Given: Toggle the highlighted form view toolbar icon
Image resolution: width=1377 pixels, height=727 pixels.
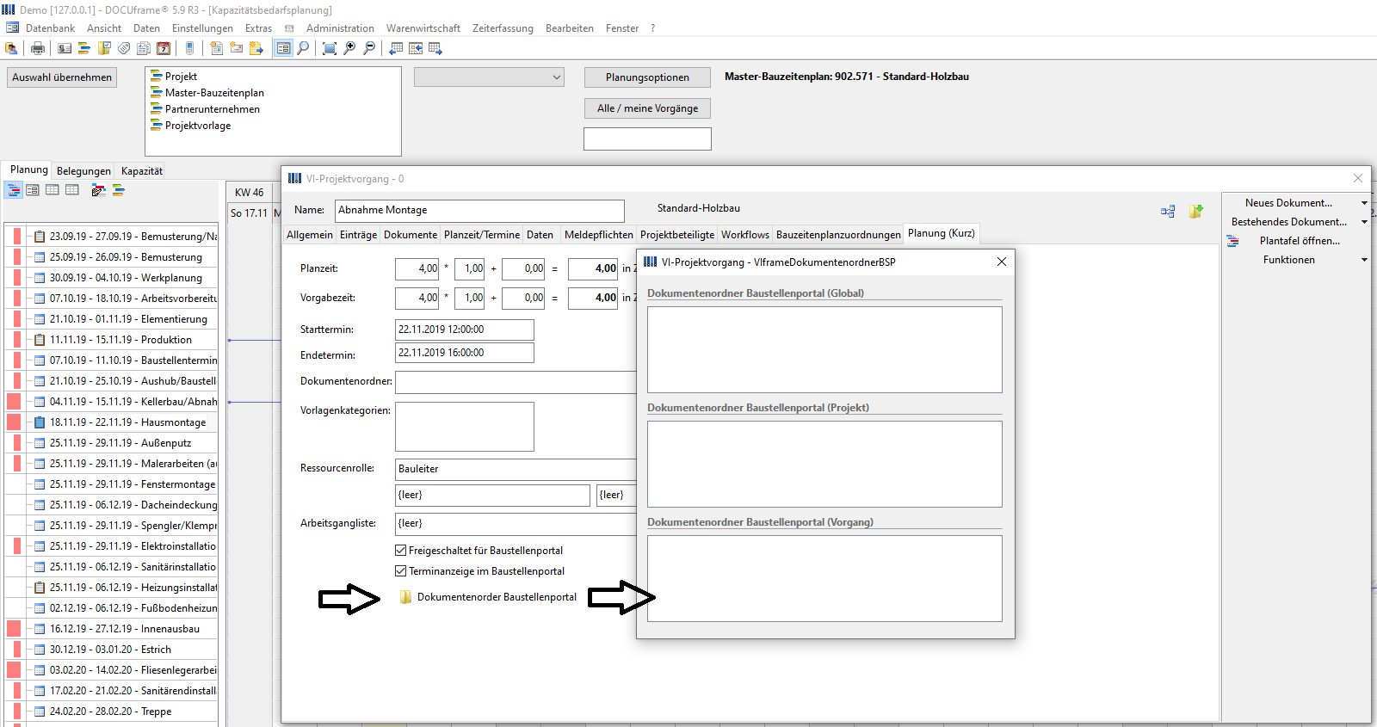Looking at the screenshot, I should (x=283, y=48).
